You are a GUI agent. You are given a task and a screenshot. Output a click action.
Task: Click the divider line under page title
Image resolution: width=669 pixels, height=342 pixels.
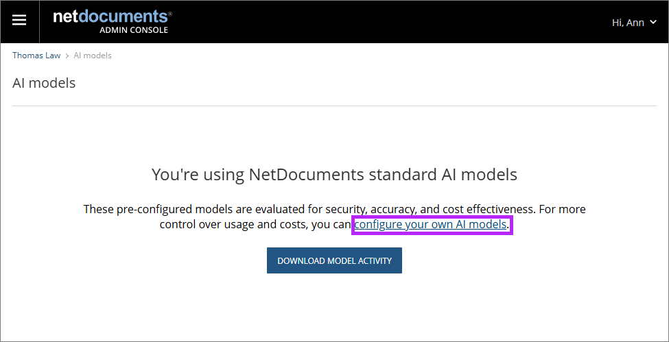334,106
